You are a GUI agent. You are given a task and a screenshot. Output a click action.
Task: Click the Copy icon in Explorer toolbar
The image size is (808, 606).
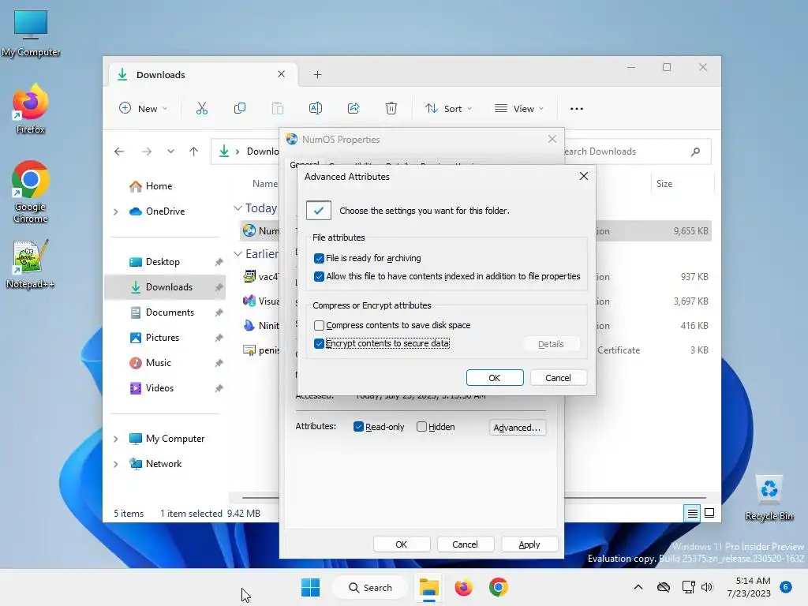click(x=240, y=108)
